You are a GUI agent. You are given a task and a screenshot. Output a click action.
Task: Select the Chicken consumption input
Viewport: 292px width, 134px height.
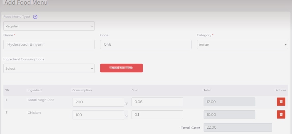(x=98, y=115)
